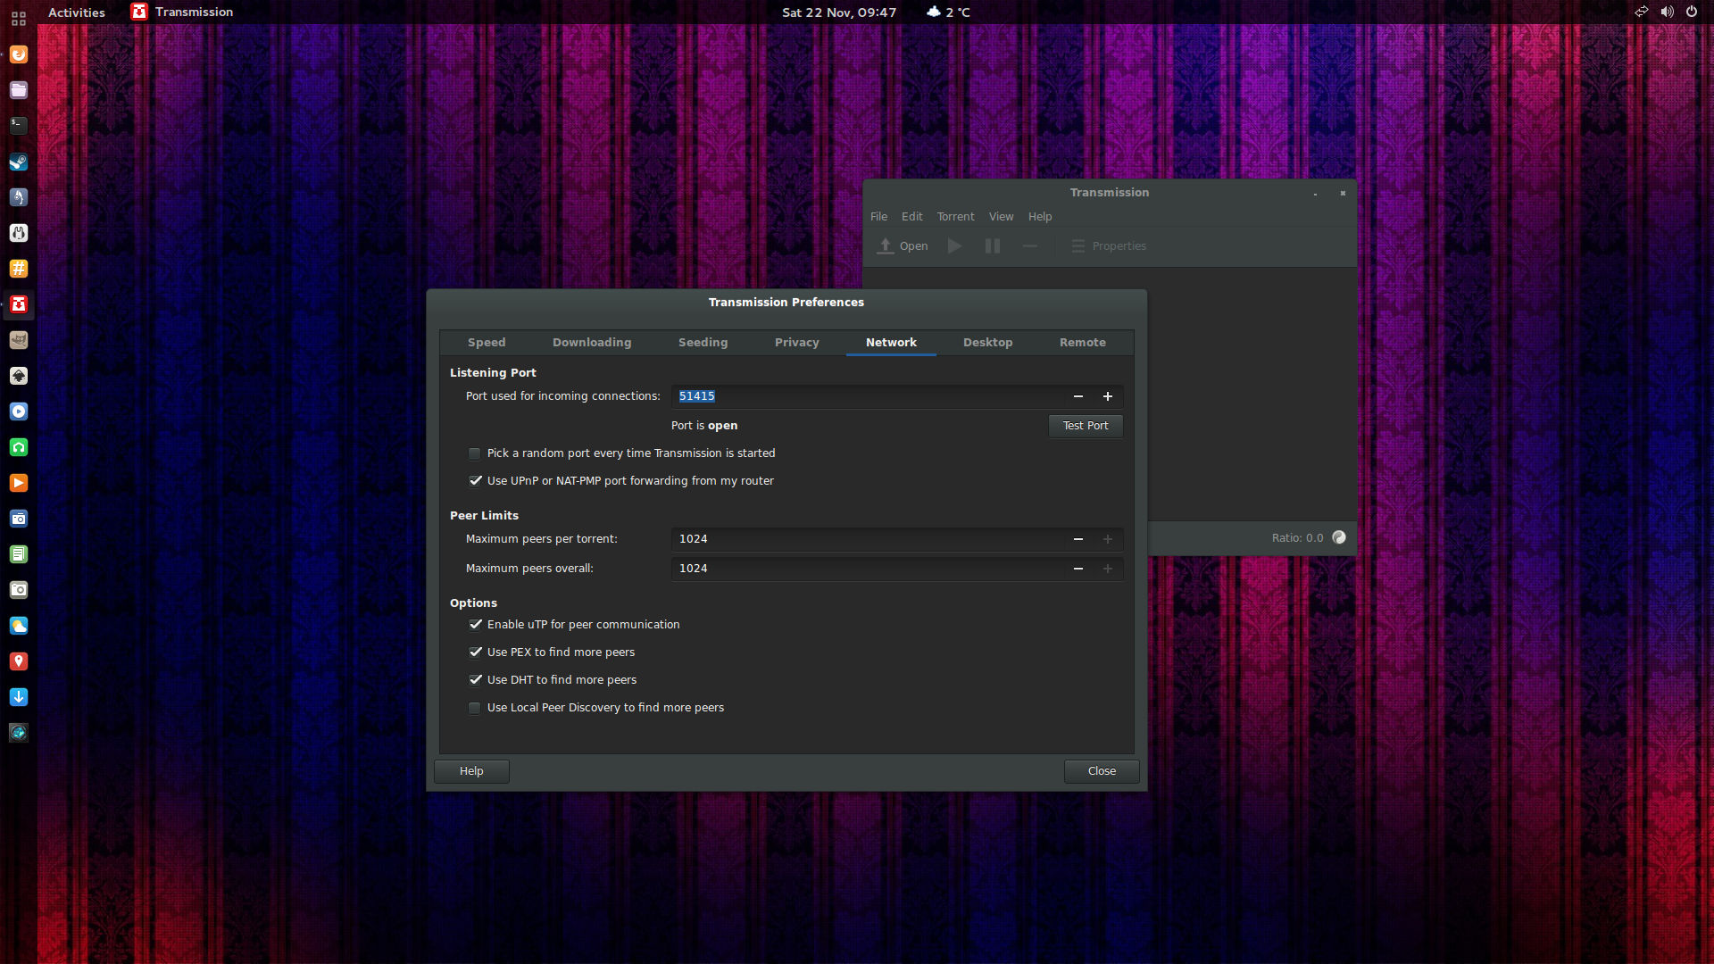Decrease maximum peers per torrent
The image size is (1714, 964).
pos(1078,539)
